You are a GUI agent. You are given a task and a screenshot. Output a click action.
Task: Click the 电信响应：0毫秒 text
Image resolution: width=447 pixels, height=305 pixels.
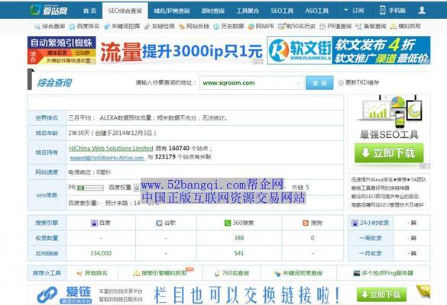point(89,172)
